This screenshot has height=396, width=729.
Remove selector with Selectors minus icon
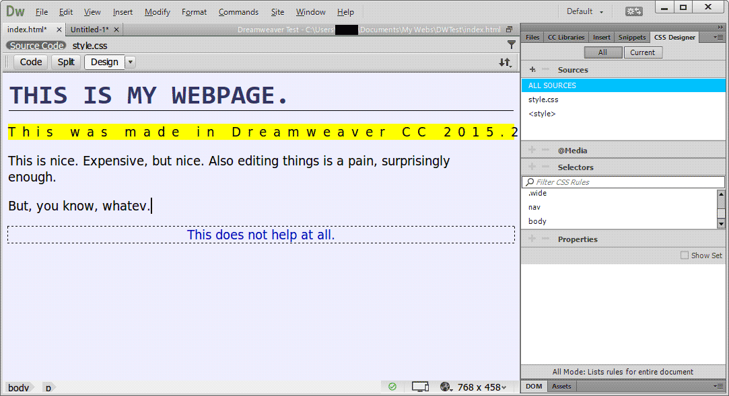546,167
